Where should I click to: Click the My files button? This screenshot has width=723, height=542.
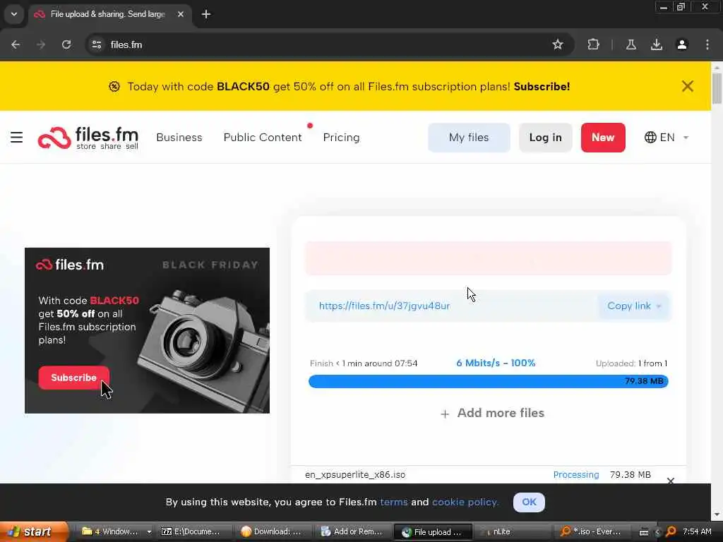coord(469,138)
